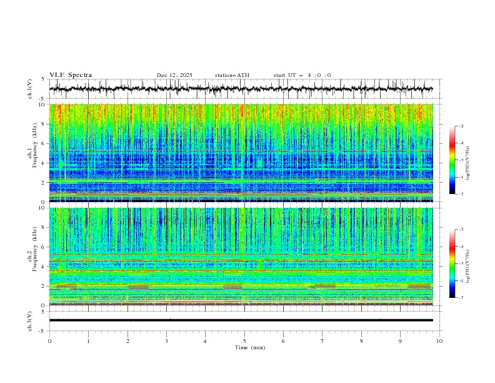Click the "ch.1(V)" waveform axis label
This screenshot has height=383, width=495.
coord(30,89)
